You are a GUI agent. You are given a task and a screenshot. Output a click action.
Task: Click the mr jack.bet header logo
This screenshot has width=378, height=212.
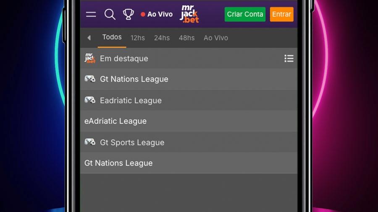tap(189, 14)
